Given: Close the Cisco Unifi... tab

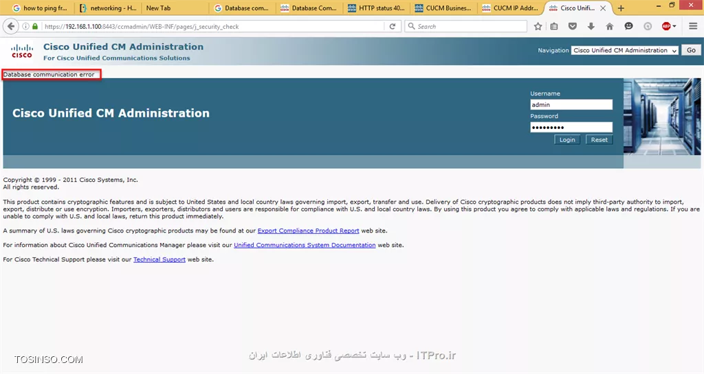Looking at the screenshot, I should tap(603, 8).
